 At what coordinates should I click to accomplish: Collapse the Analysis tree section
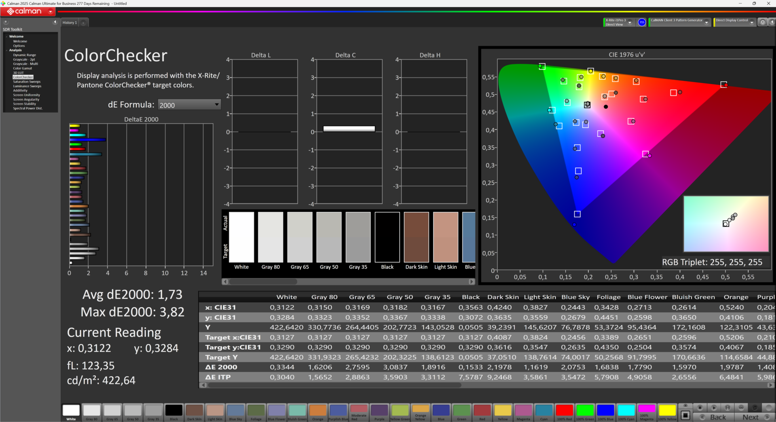tap(7, 50)
